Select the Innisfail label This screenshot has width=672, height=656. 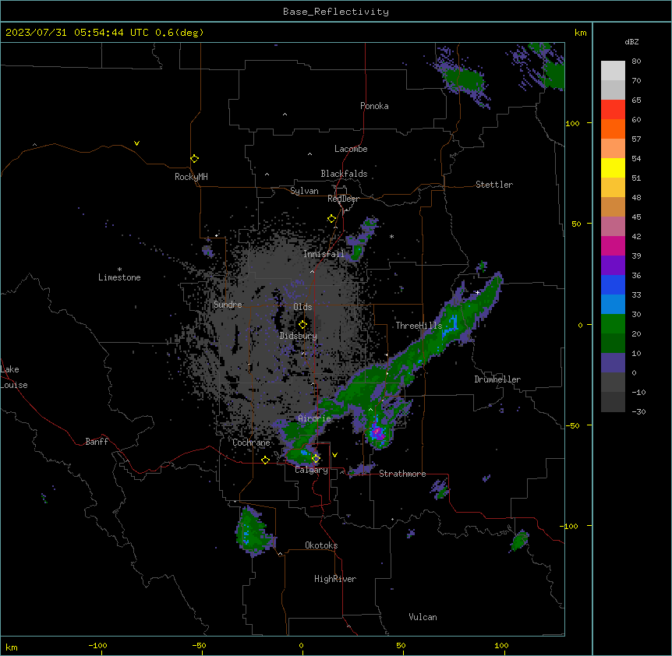324,254
